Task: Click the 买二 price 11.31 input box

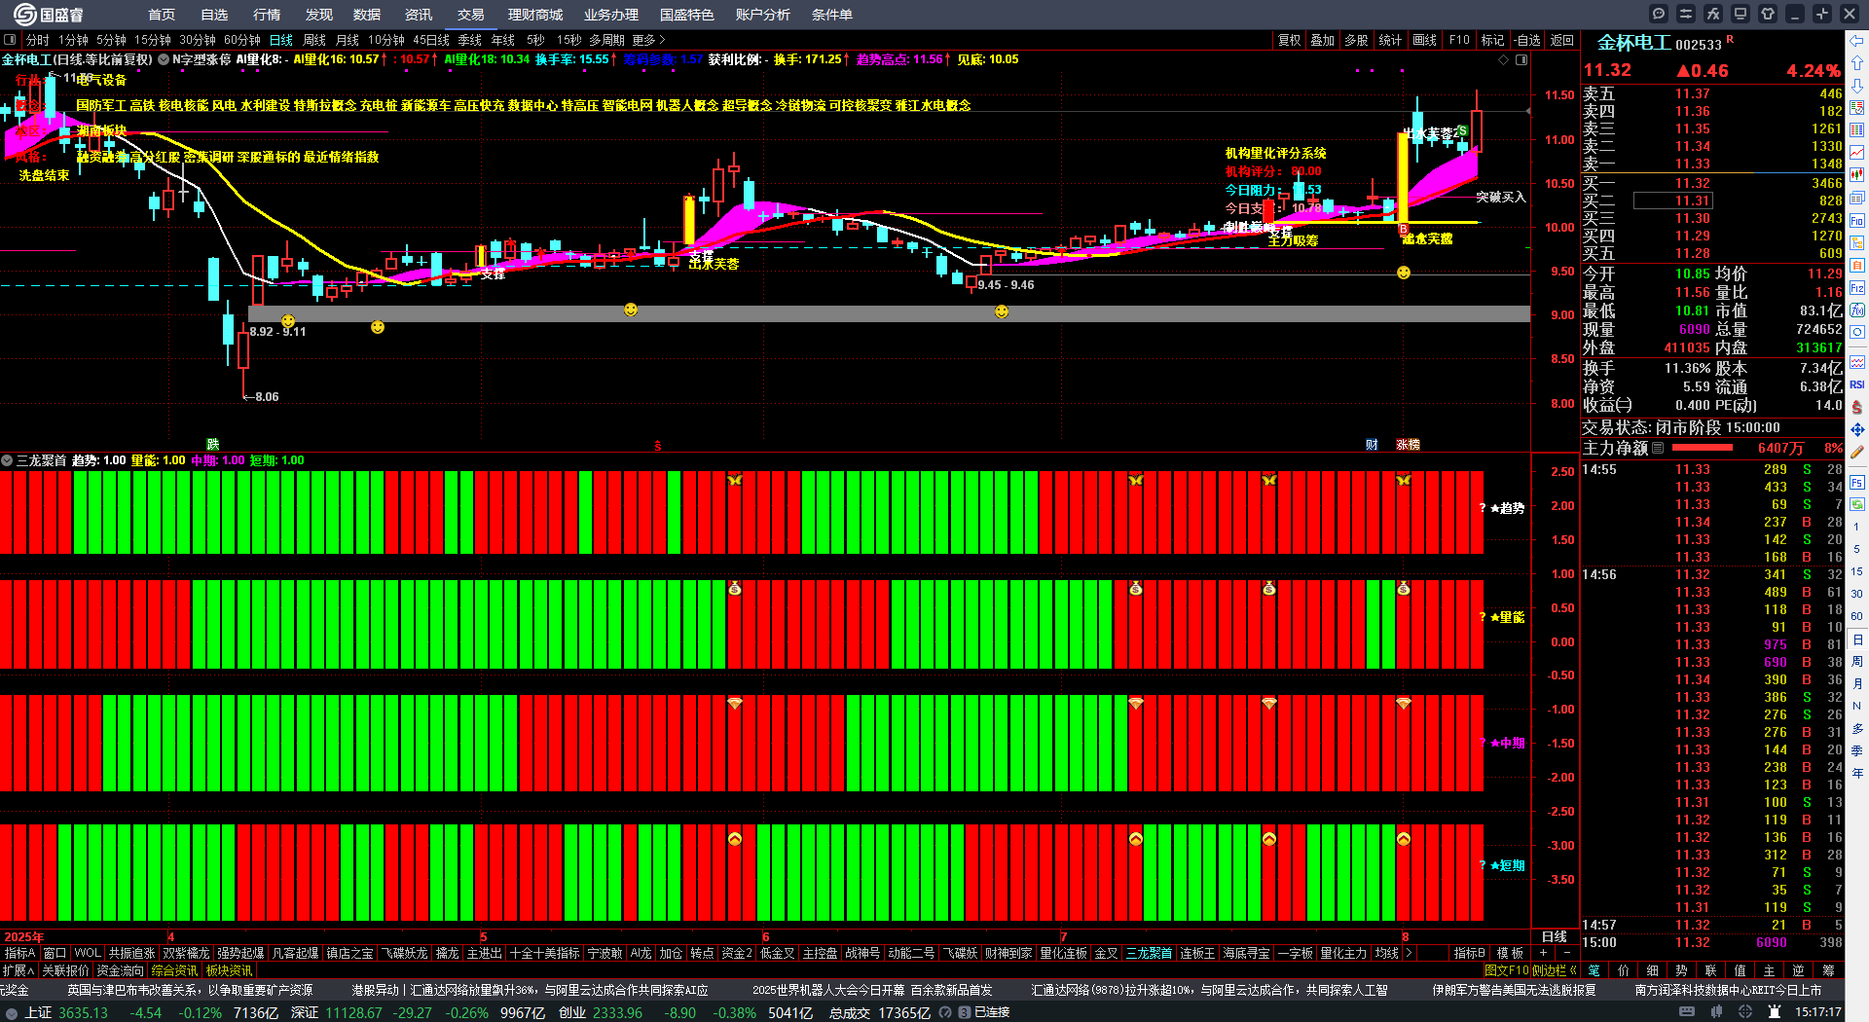Action: click(1672, 201)
